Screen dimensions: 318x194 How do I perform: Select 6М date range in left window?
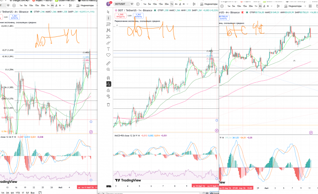(12, 193)
